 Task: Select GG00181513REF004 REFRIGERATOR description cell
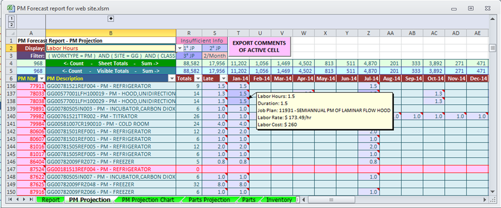(111, 169)
